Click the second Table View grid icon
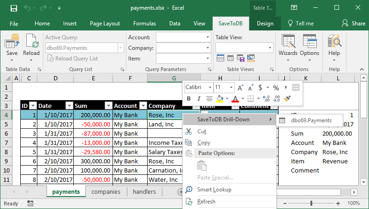Viewport: 369px width, 209px height. point(230,58)
